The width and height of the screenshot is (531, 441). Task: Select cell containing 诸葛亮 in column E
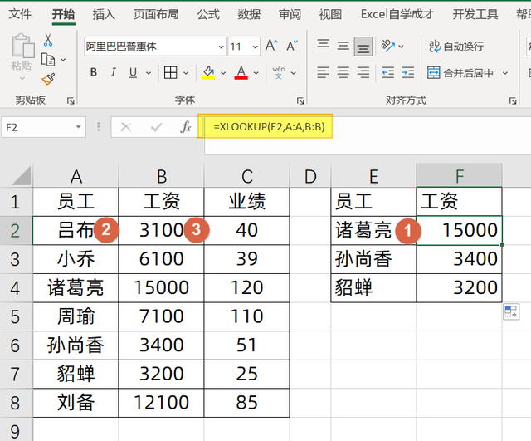[x=373, y=230]
